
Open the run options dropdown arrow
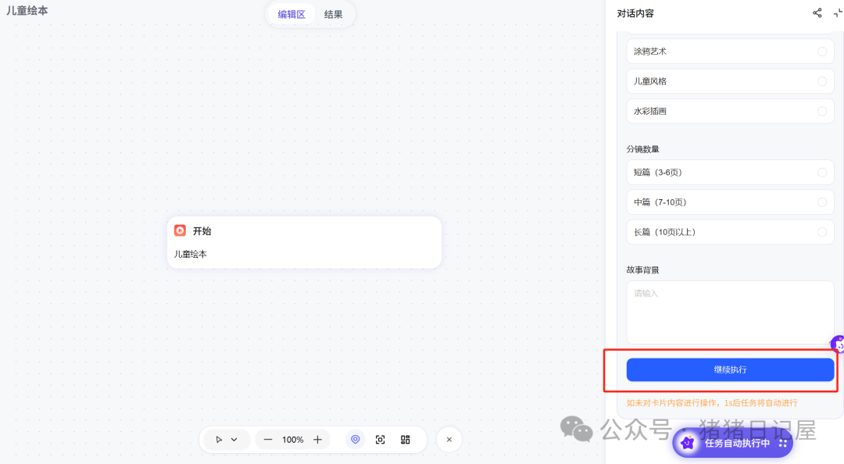pyautogui.click(x=232, y=439)
